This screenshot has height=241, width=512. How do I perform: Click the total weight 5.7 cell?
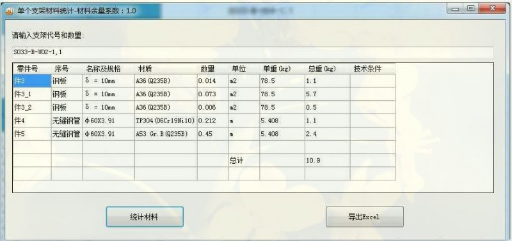(x=328, y=94)
